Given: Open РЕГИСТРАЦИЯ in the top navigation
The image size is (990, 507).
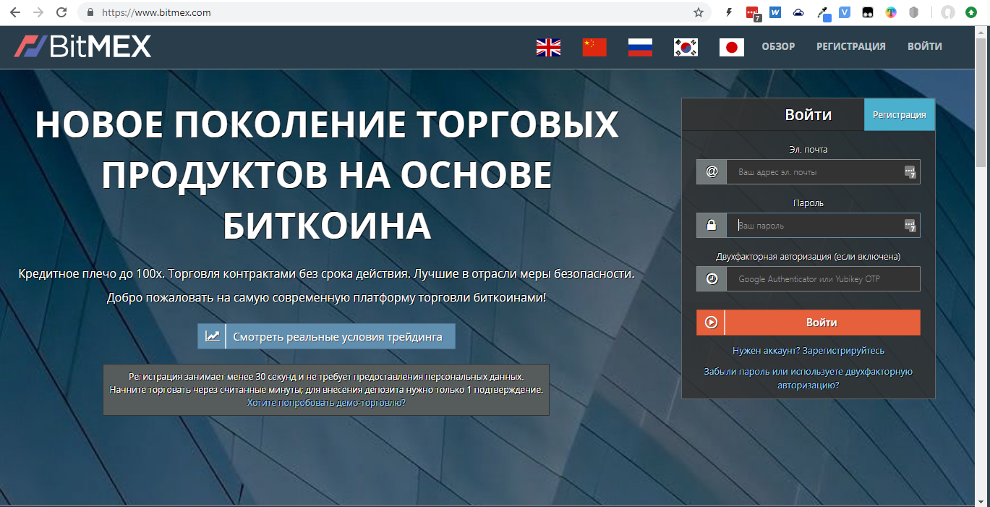Looking at the screenshot, I should coord(850,46).
